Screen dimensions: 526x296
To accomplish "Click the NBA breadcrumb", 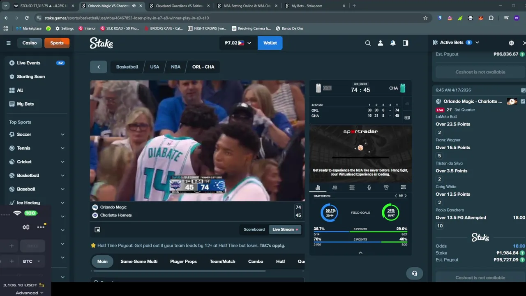I will click(175, 67).
